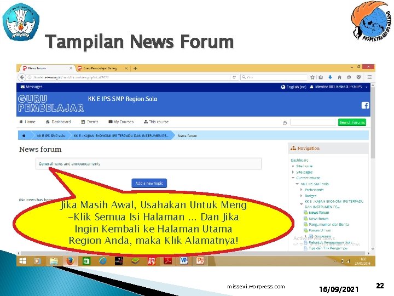
Task: Click the reload page icon in address bar
Action: coord(234,77)
